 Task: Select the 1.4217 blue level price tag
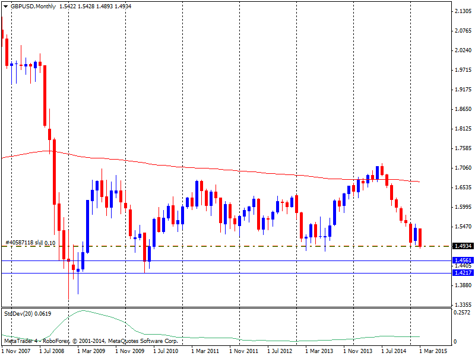[x=463, y=273]
